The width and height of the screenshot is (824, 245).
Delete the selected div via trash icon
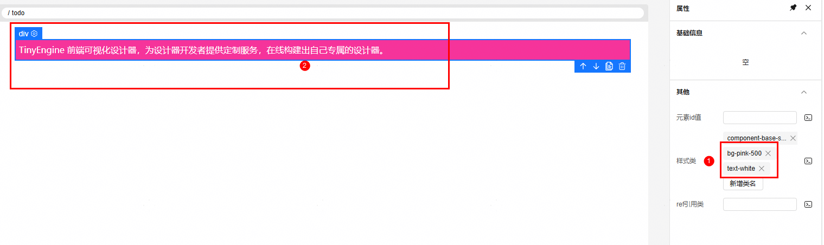click(622, 66)
